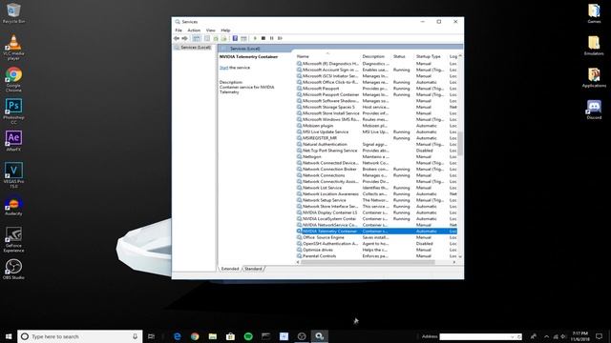This screenshot has width=611, height=343.
Task: Select the Netlogon service row
Action: click(x=376, y=156)
